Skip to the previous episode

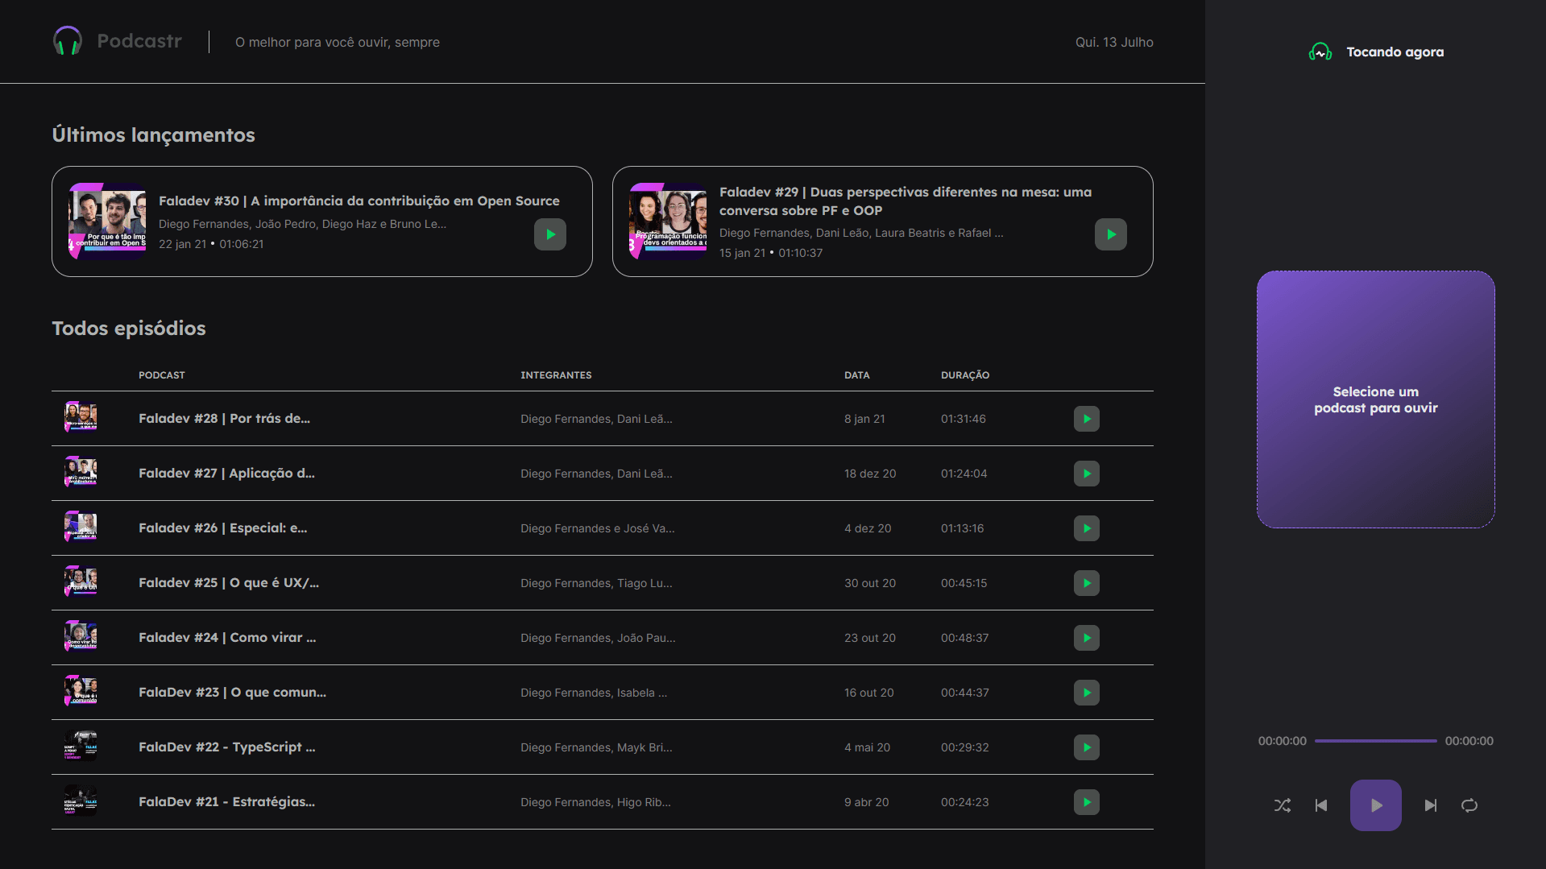coord(1321,805)
